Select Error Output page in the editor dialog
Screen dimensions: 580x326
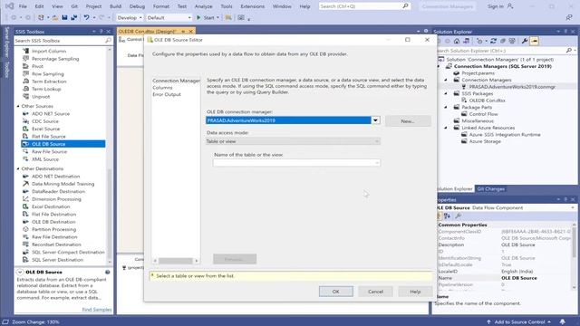[167, 94]
